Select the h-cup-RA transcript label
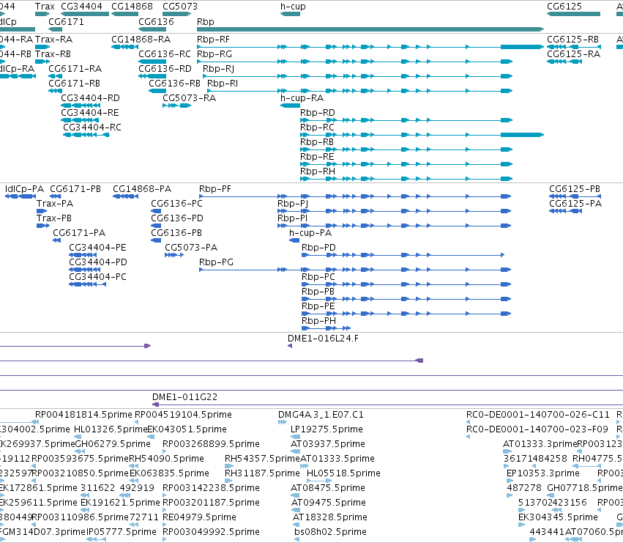Viewport: 623px width, 543px height. (x=302, y=98)
